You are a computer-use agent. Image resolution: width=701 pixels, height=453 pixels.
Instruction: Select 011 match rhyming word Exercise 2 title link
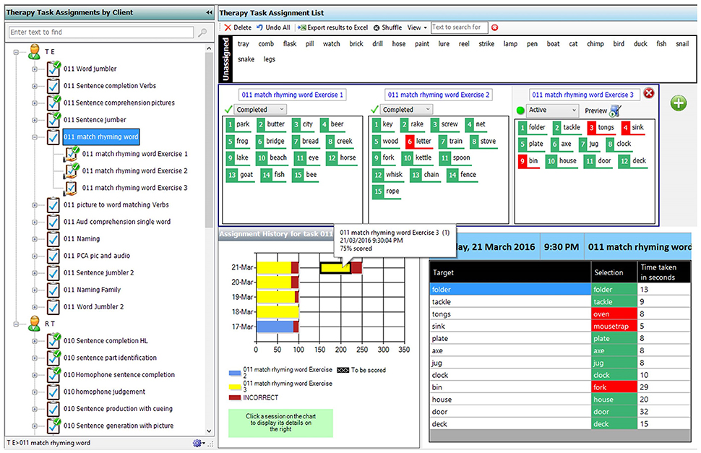click(x=439, y=95)
